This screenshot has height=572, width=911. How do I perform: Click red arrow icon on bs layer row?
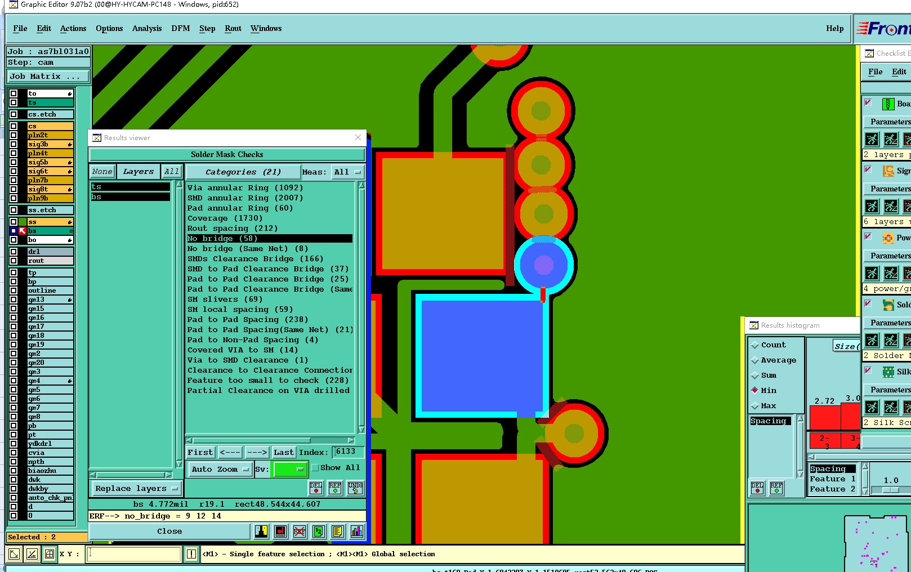[23, 231]
